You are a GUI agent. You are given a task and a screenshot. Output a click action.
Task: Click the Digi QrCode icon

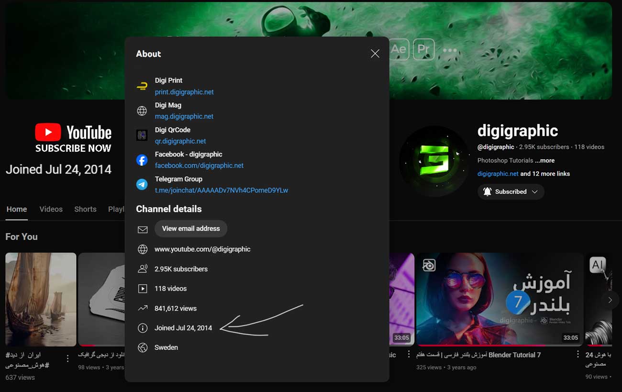click(142, 135)
